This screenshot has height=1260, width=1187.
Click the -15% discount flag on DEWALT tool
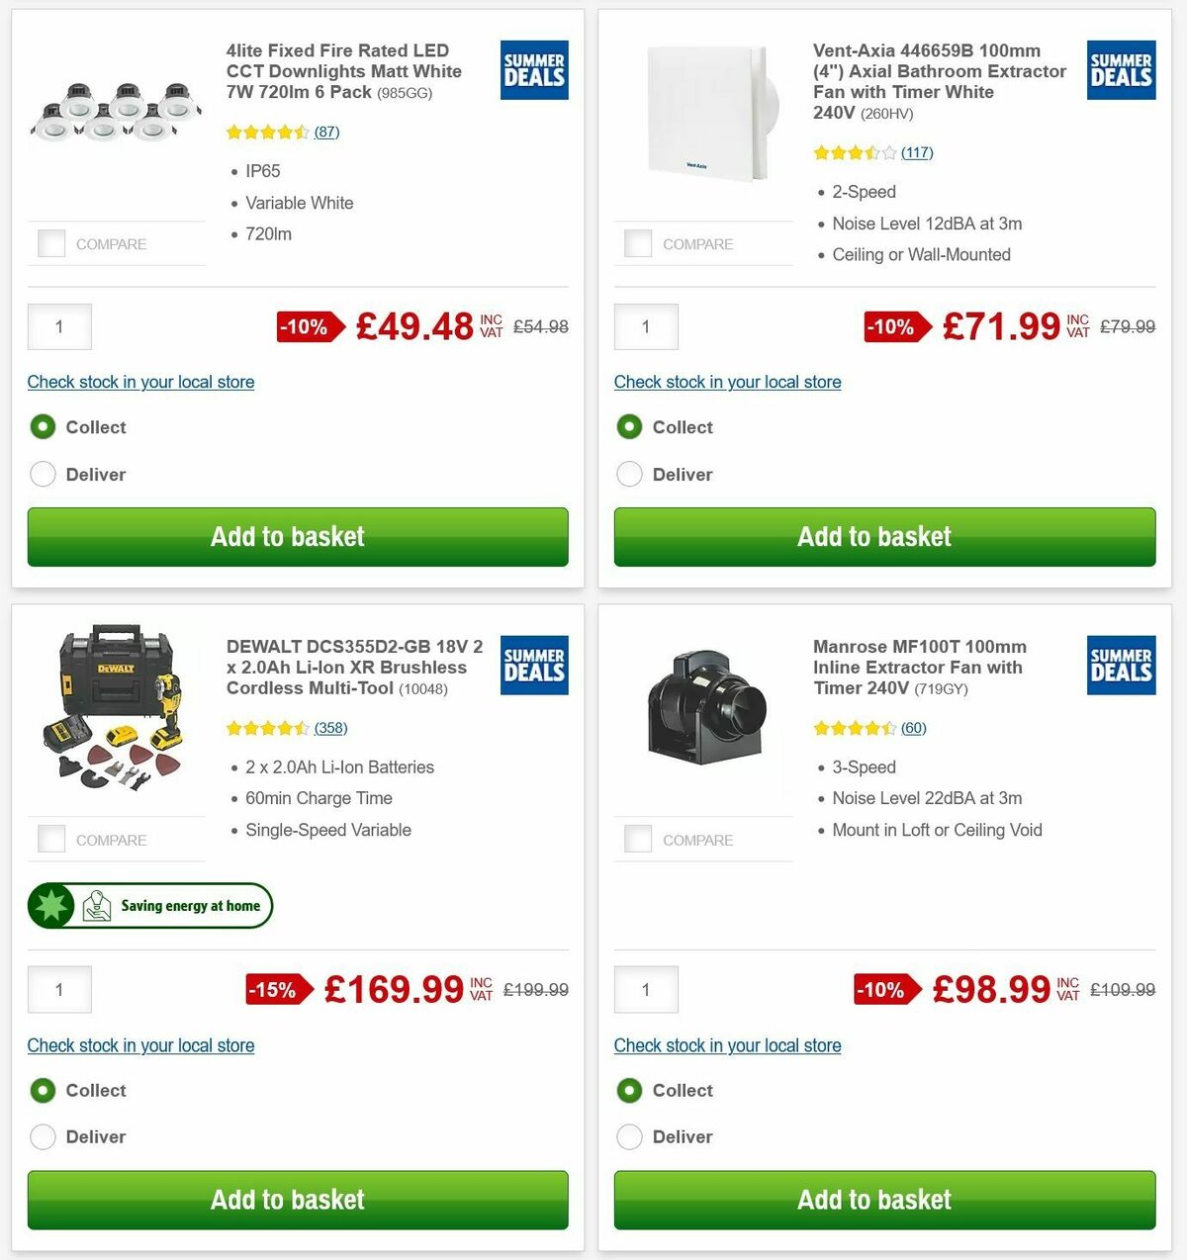[275, 990]
